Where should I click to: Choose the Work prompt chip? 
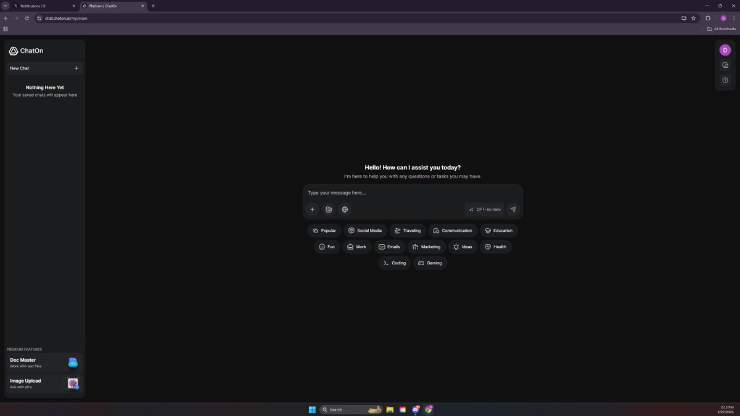click(x=357, y=247)
